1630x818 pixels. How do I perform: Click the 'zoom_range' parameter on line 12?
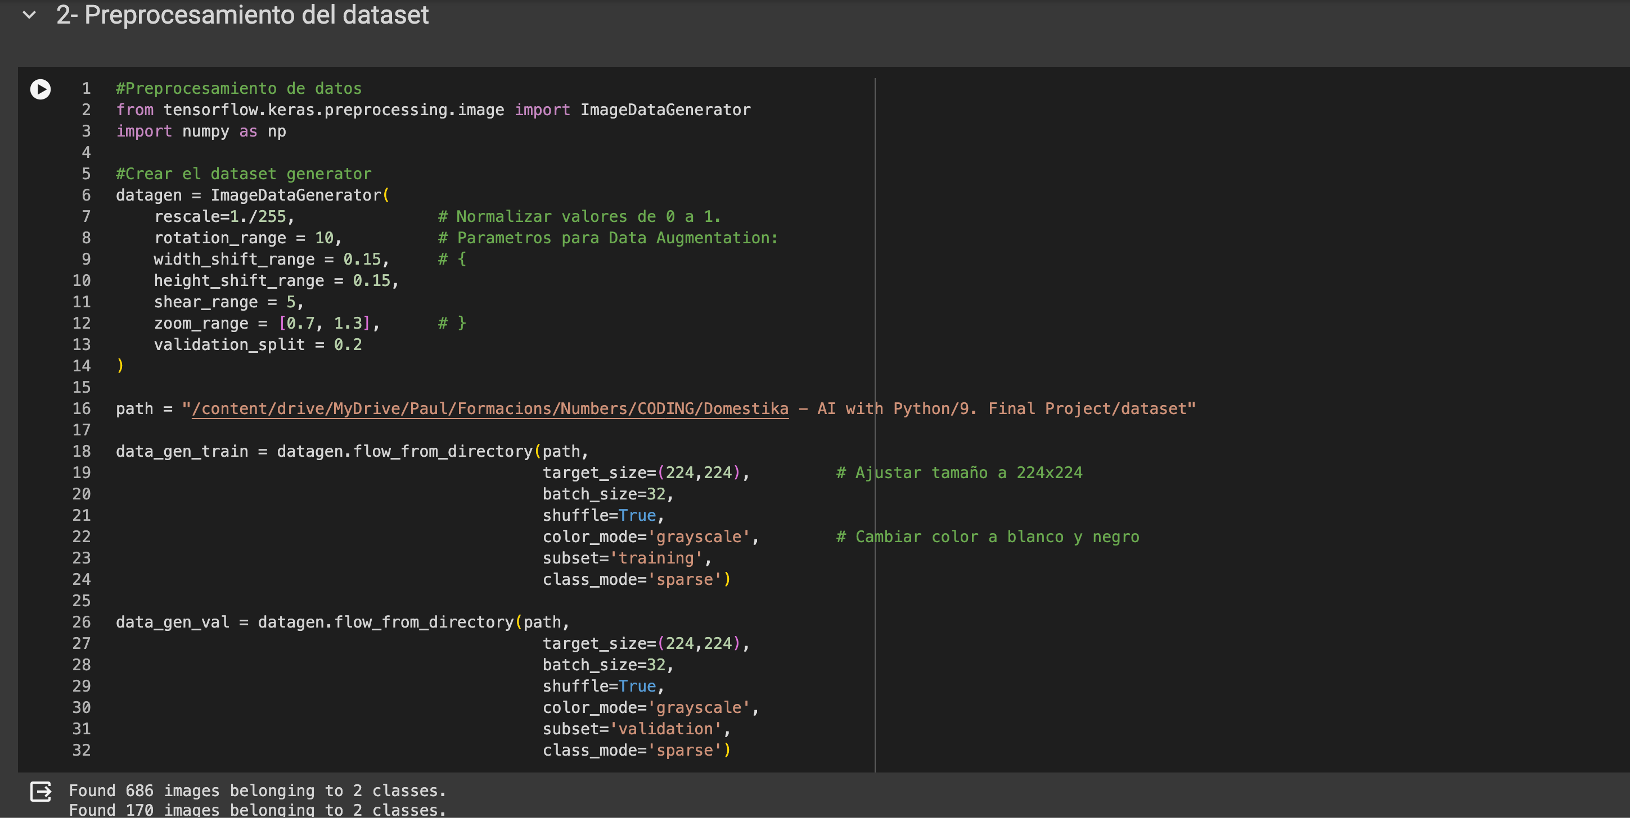coord(201,324)
